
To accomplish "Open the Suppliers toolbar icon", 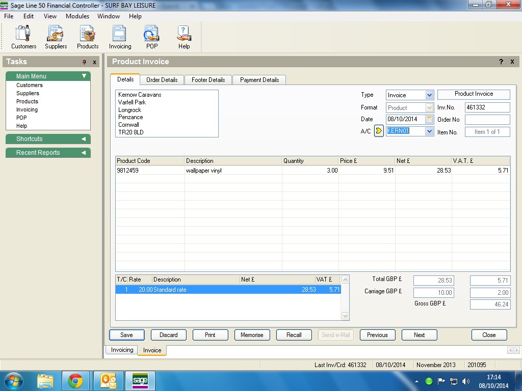I will click(x=56, y=37).
